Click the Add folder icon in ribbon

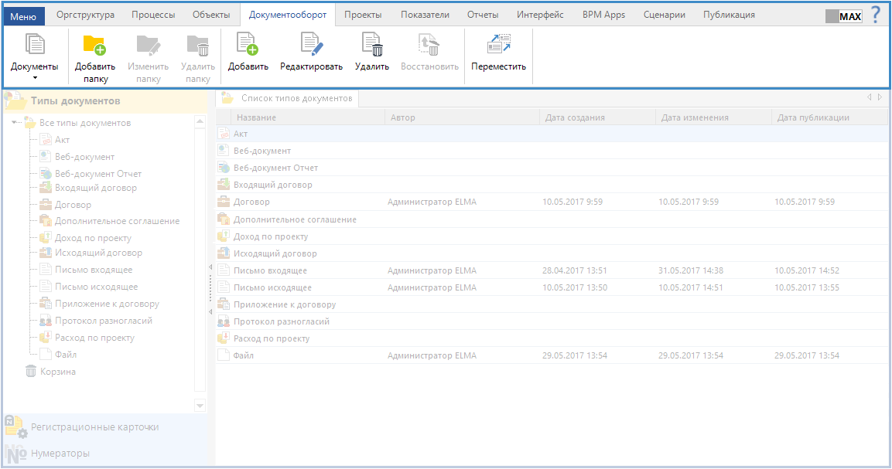94,46
